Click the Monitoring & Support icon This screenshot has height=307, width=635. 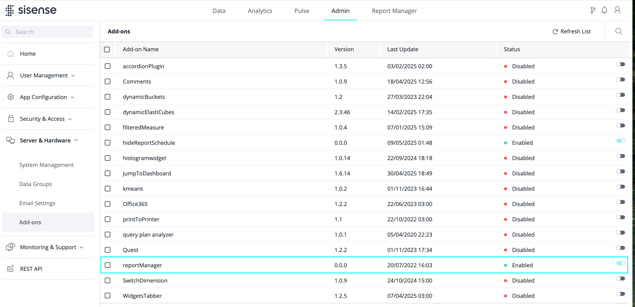coord(11,247)
